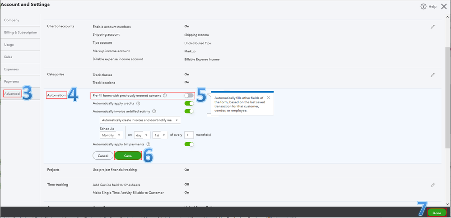Screen dimensions: 451x218
Task: Click the Projects section heading
Action: tap(53, 170)
